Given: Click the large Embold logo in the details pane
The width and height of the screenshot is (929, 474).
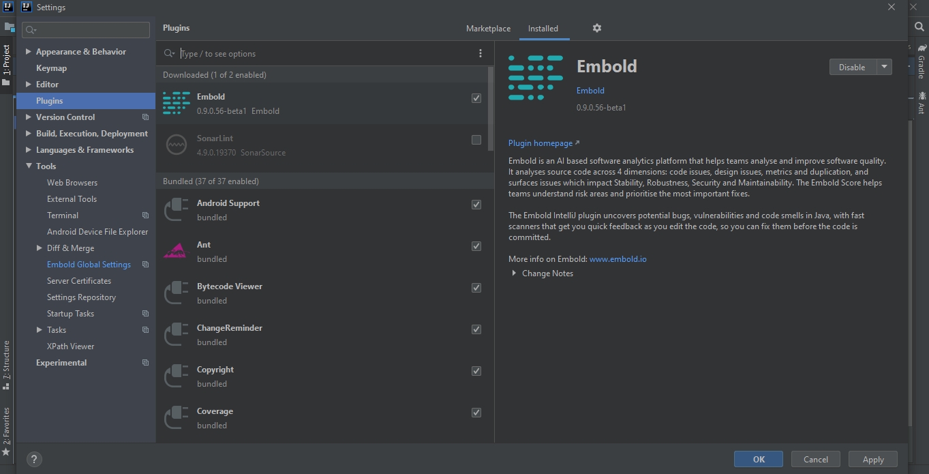Looking at the screenshot, I should tap(536, 78).
